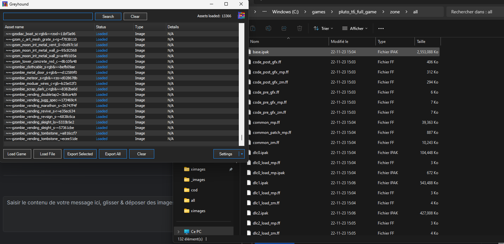
Task: Click the Search button in Greyhound
Action: point(108,16)
